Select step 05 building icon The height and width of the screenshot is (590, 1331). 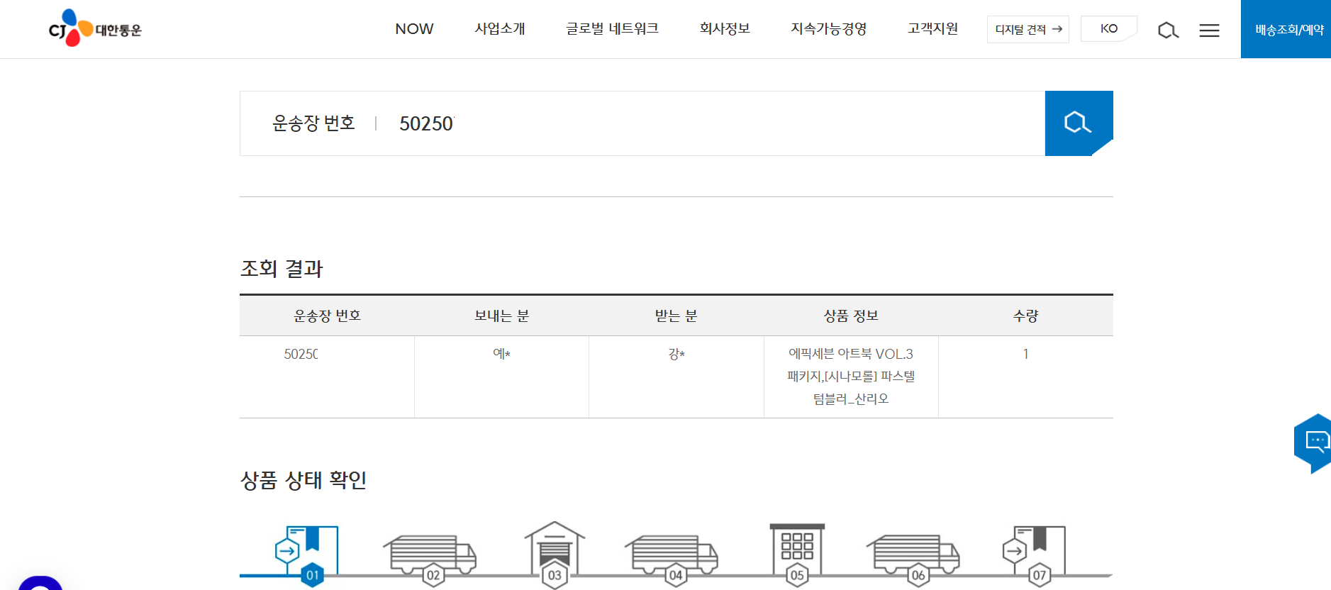pos(797,552)
